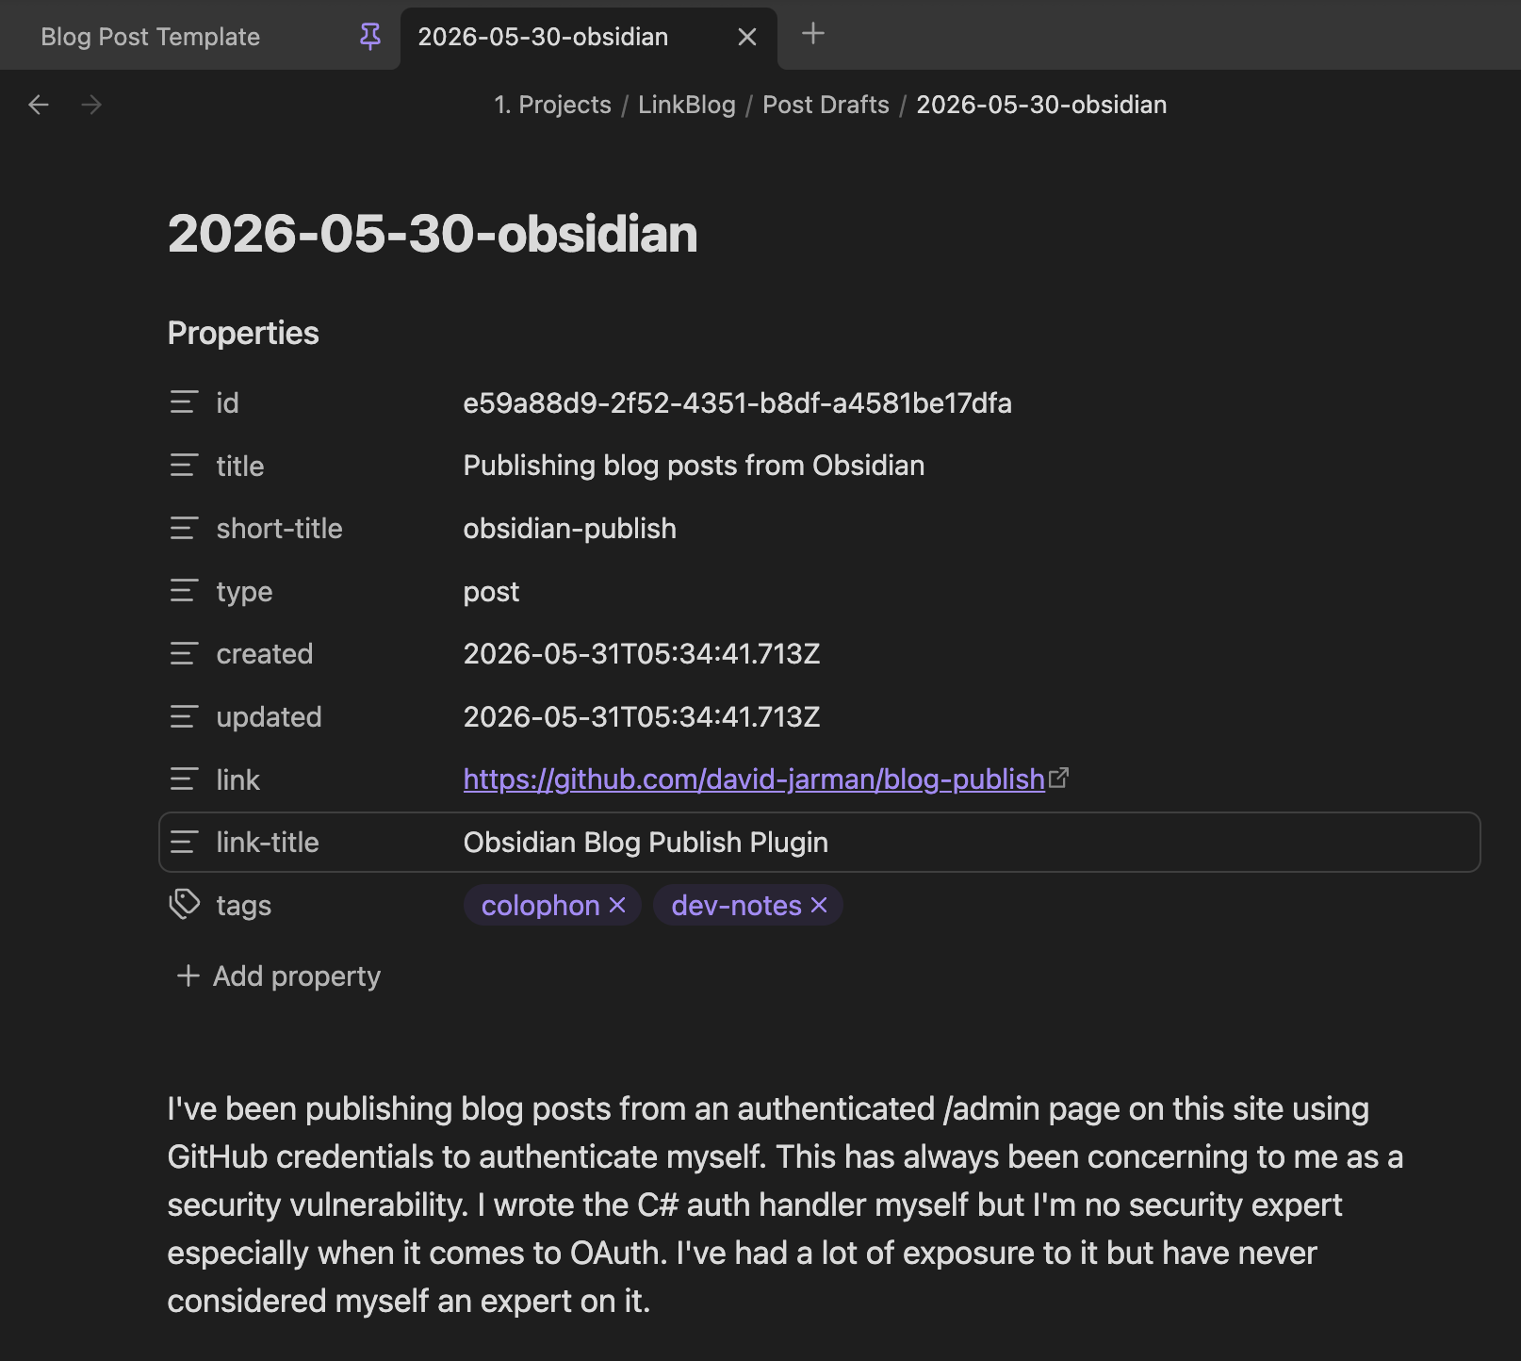Navigate forward with the right arrow
1521x1361 pixels.
(91, 105)
